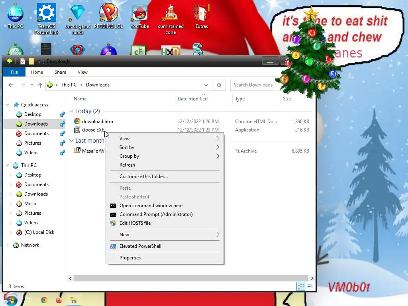The width and height of the screenshot is (408, 306).
Task: Click the new folder icon in the title bar
Action: pos(31,61)
